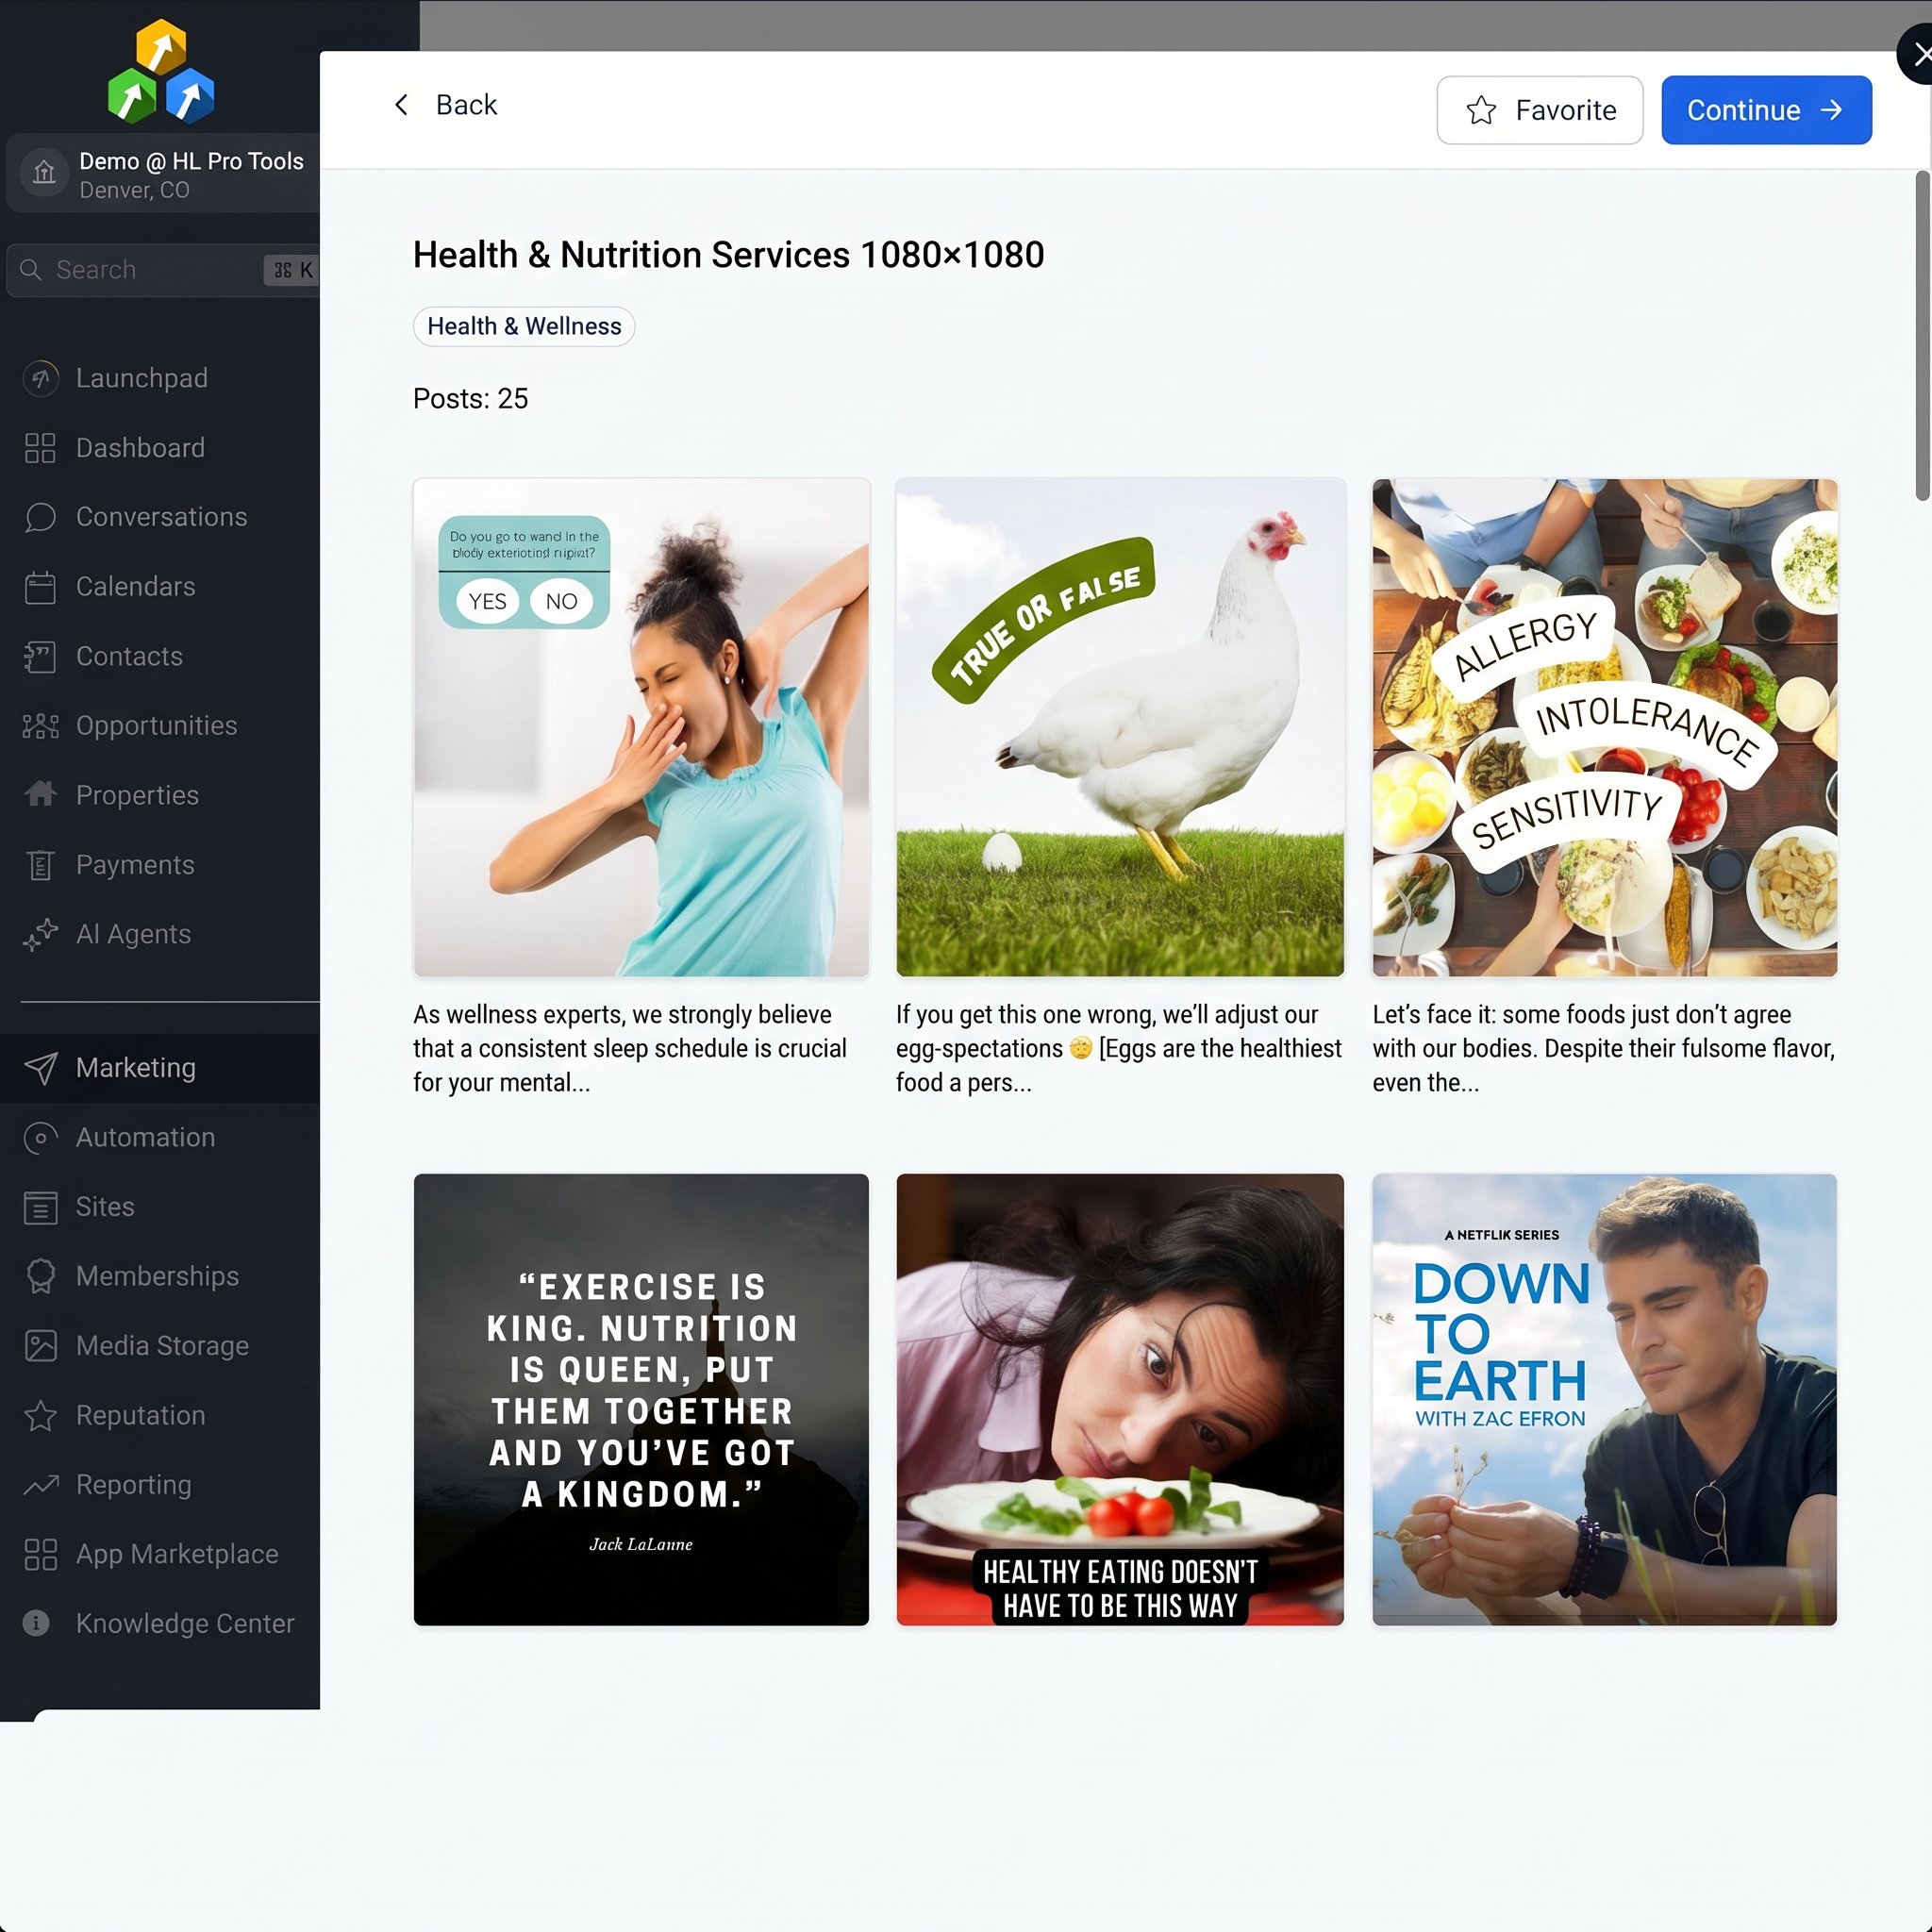The width and height of the screenshot is (1932, 1932).
Task: Go to Dashboard in the sidebar
Action: pos(160,448)
